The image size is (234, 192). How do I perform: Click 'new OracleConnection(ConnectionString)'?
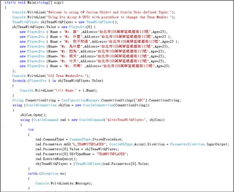tap(112, 105)
